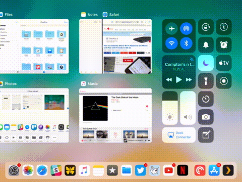Screen dimensions: 242x182
Task: Open the red podcast app in dock
Action: coord(200,170)
